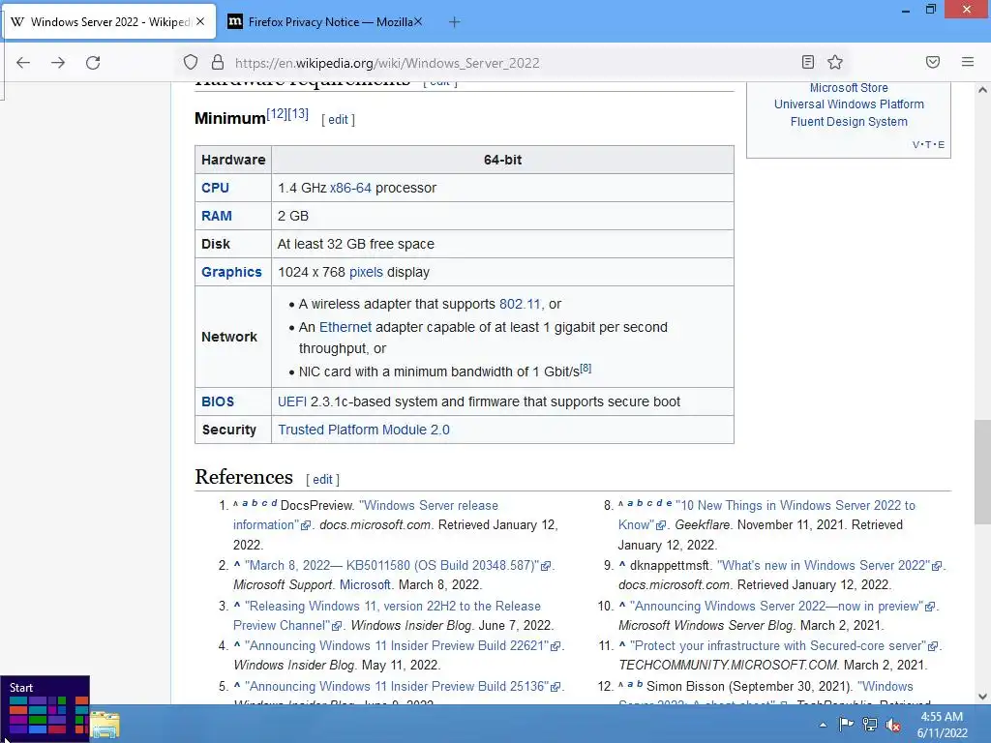Image resolution: width=991 pixels, height=743 pixels.
Task: Open citation 12 next to Minimum
Action: point(276,114)
